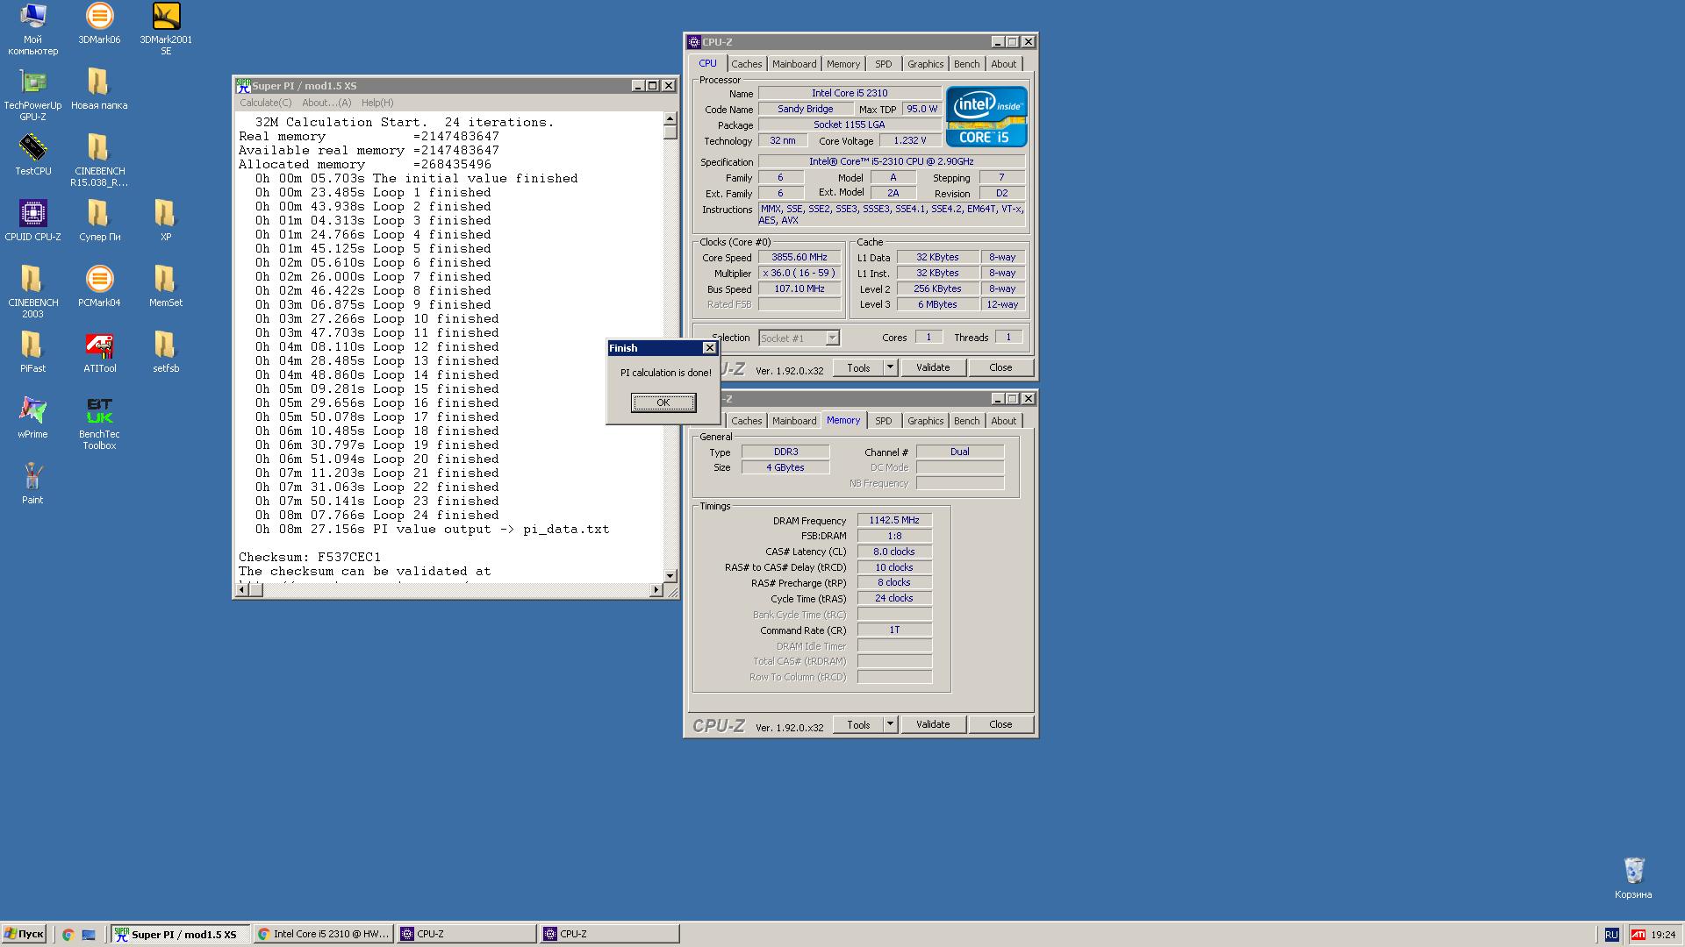Click Checksum F537CEC1 text
This screenshot has height=947, width=1685.
click(x=310, y=557)
